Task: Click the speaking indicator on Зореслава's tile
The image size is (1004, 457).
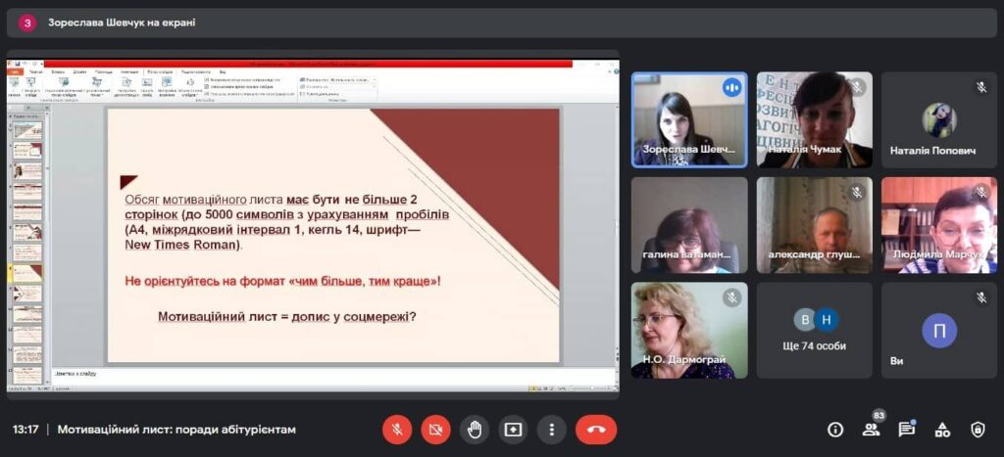Action: (730, 88)
